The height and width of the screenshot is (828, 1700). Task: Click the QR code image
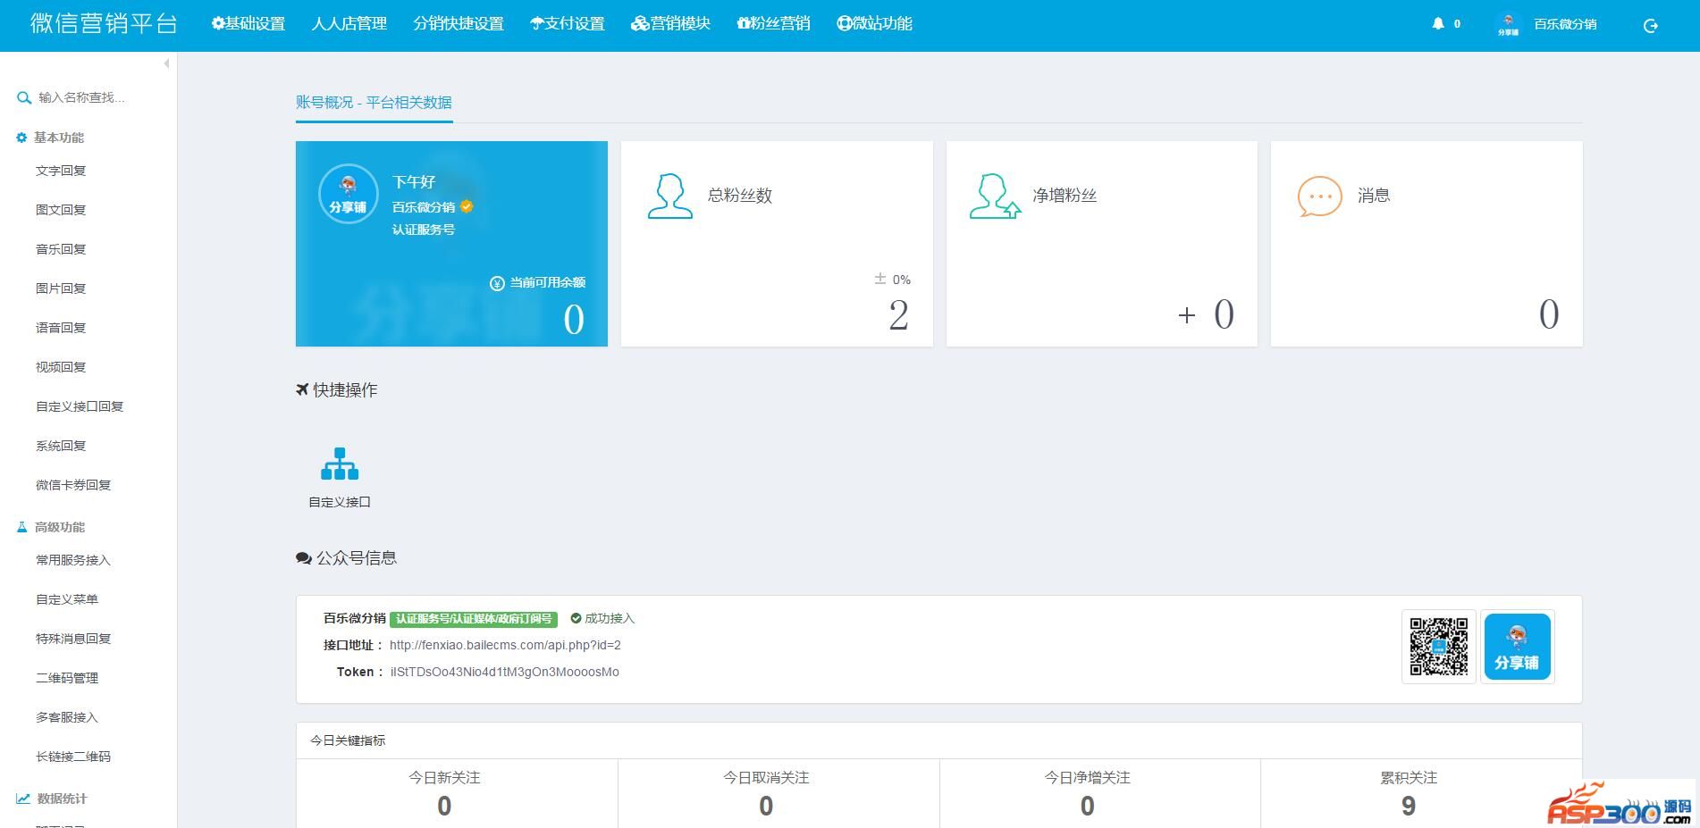coord(1438,646)
